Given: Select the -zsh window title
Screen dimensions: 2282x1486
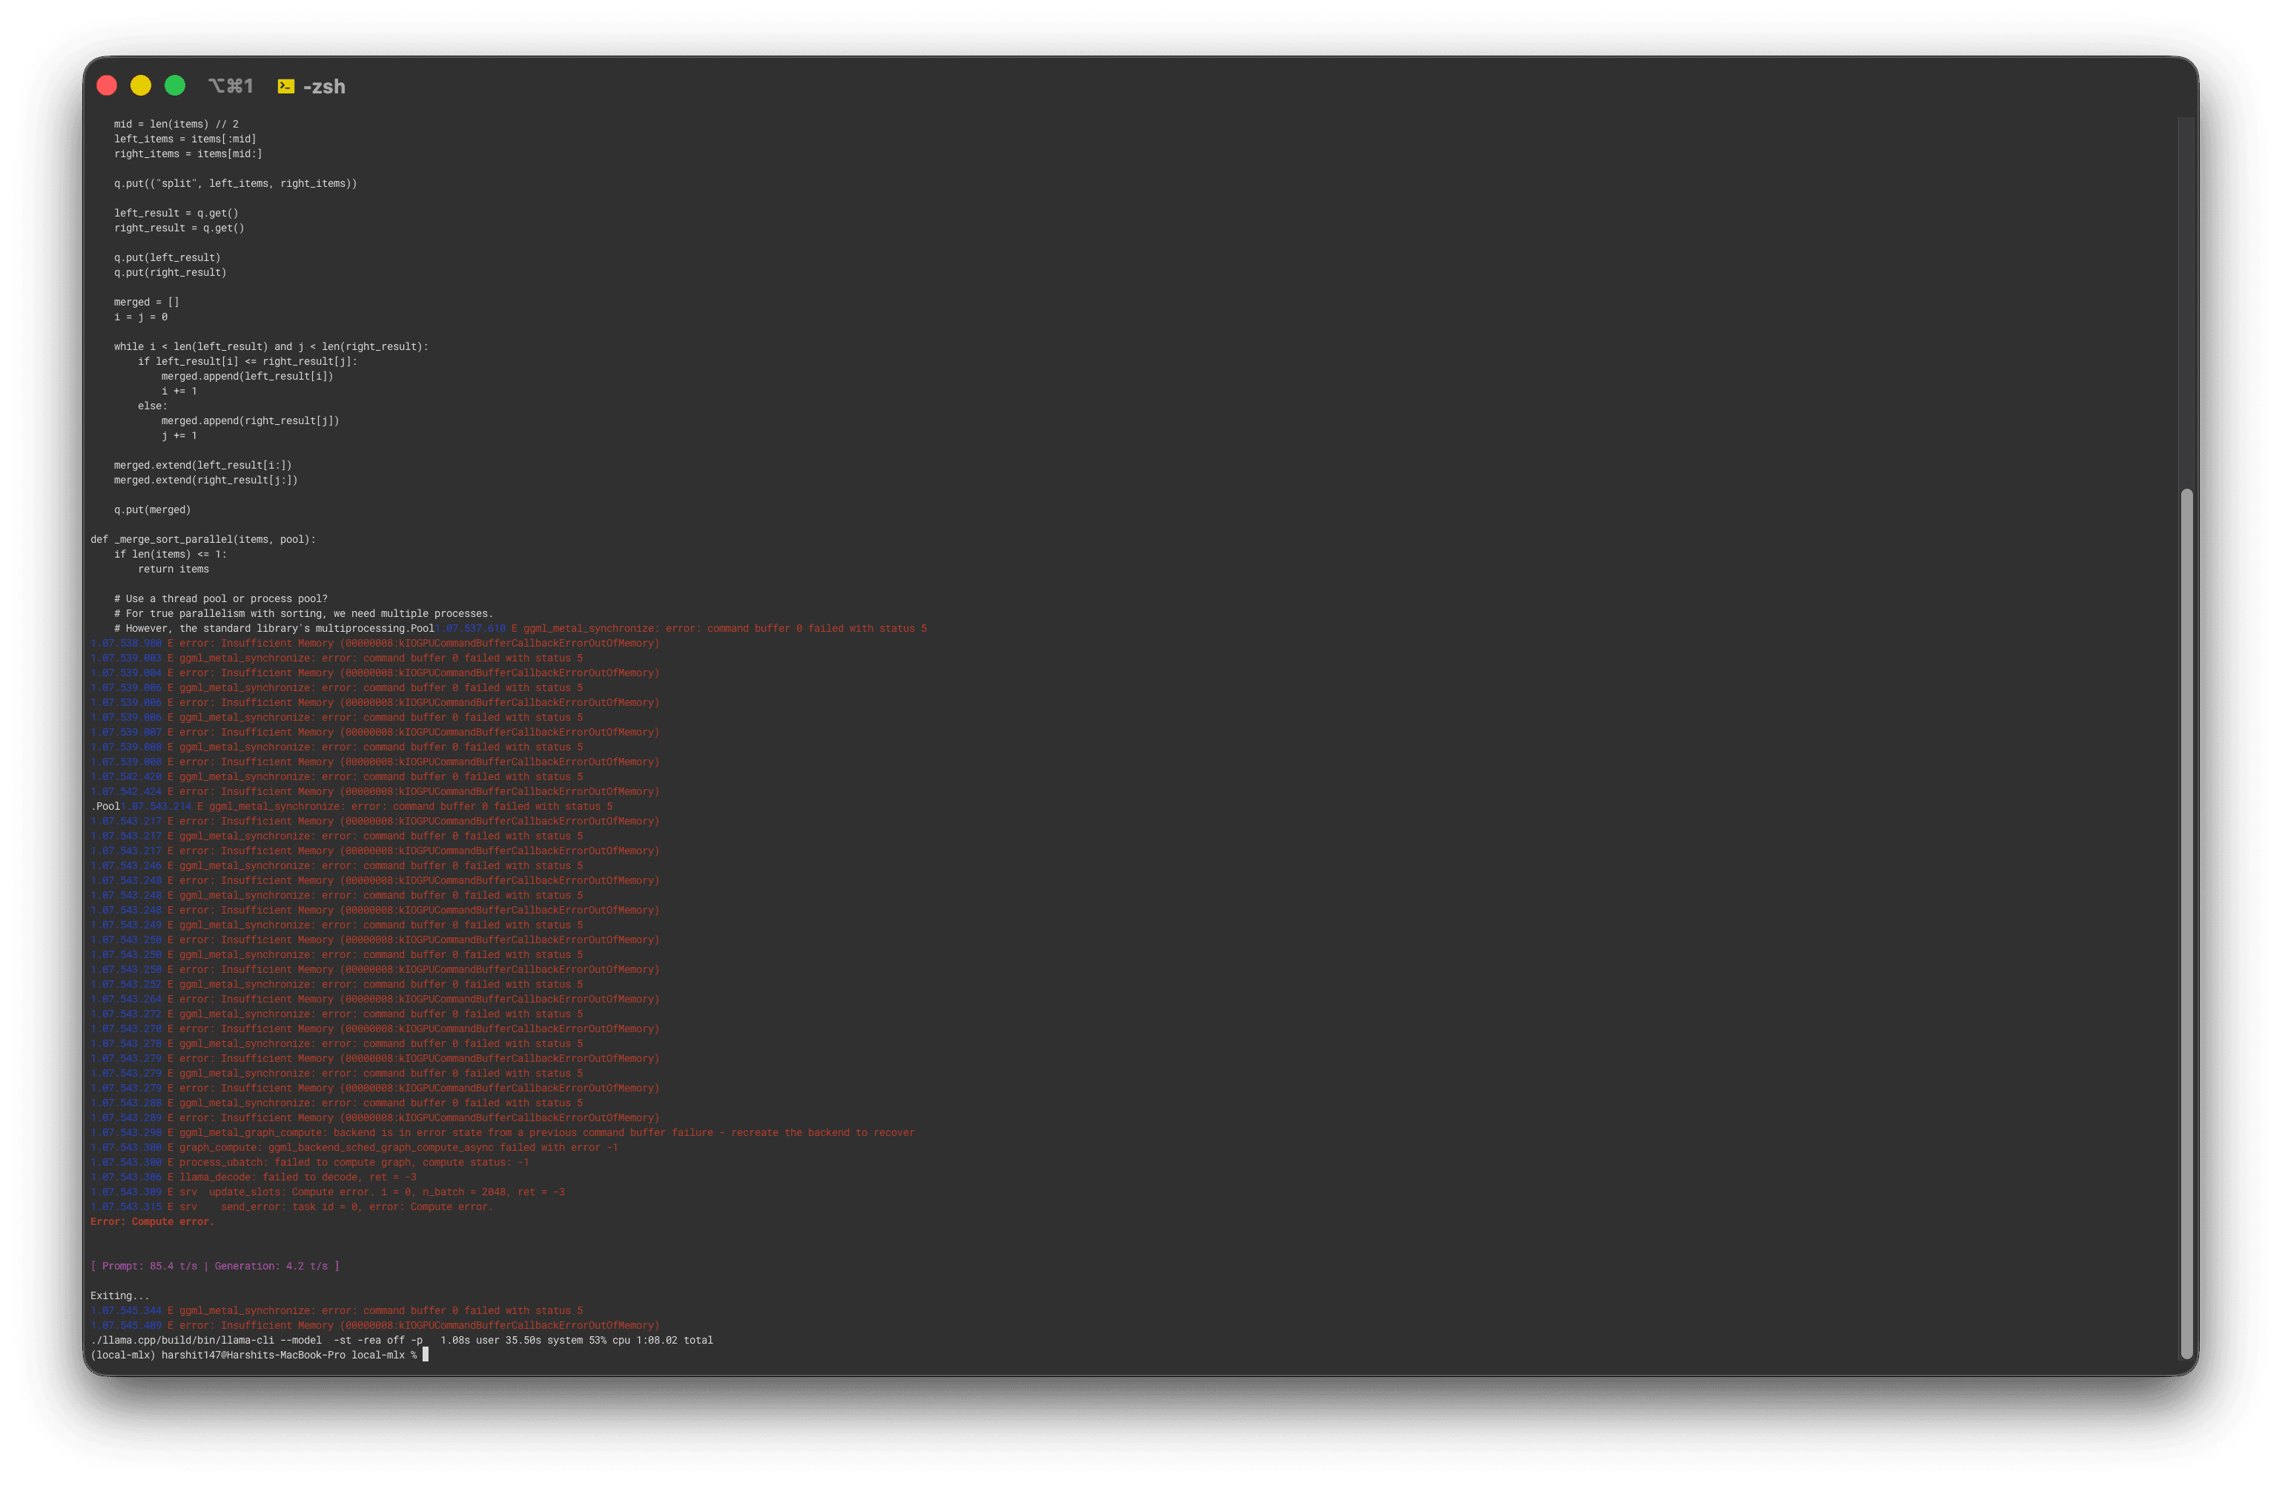Looking at the screenshot, I should 324,87.
